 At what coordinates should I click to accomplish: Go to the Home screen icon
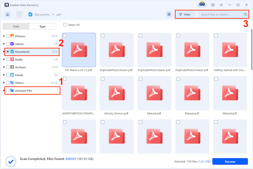tap(8, 14)
